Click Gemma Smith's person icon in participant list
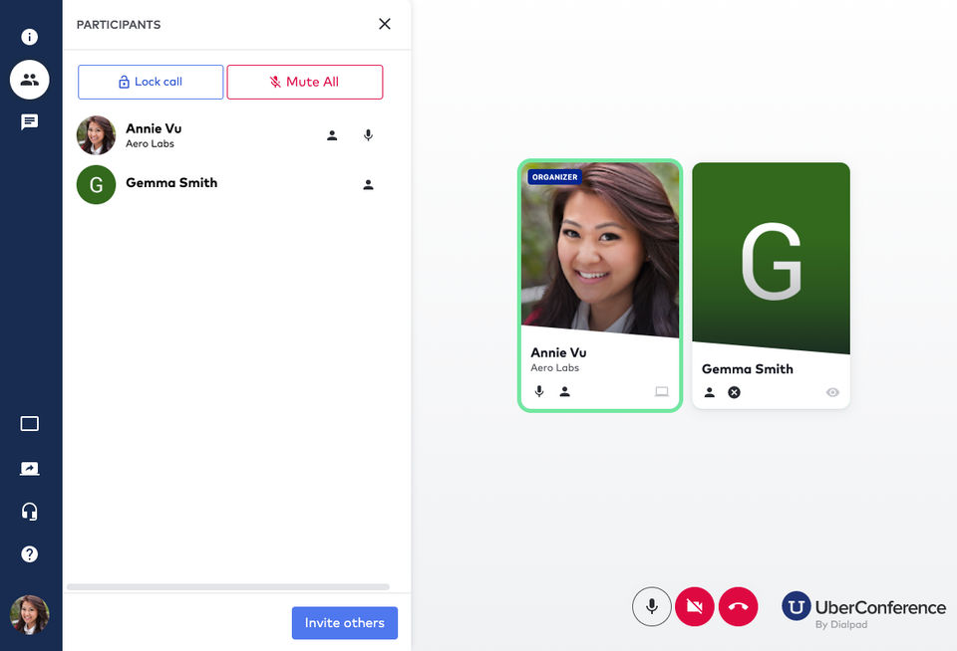 368,185
